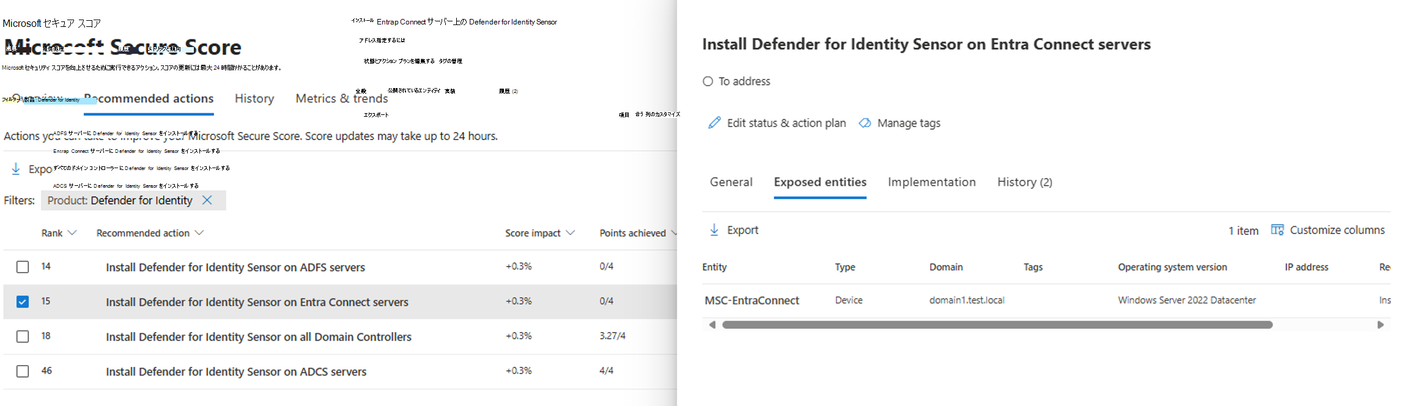
Task: Open Install Sensor on ADCS servers action
Action: [x=236, y=372]
